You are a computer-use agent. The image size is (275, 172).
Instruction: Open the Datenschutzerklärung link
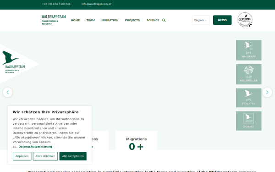point(35,147)
